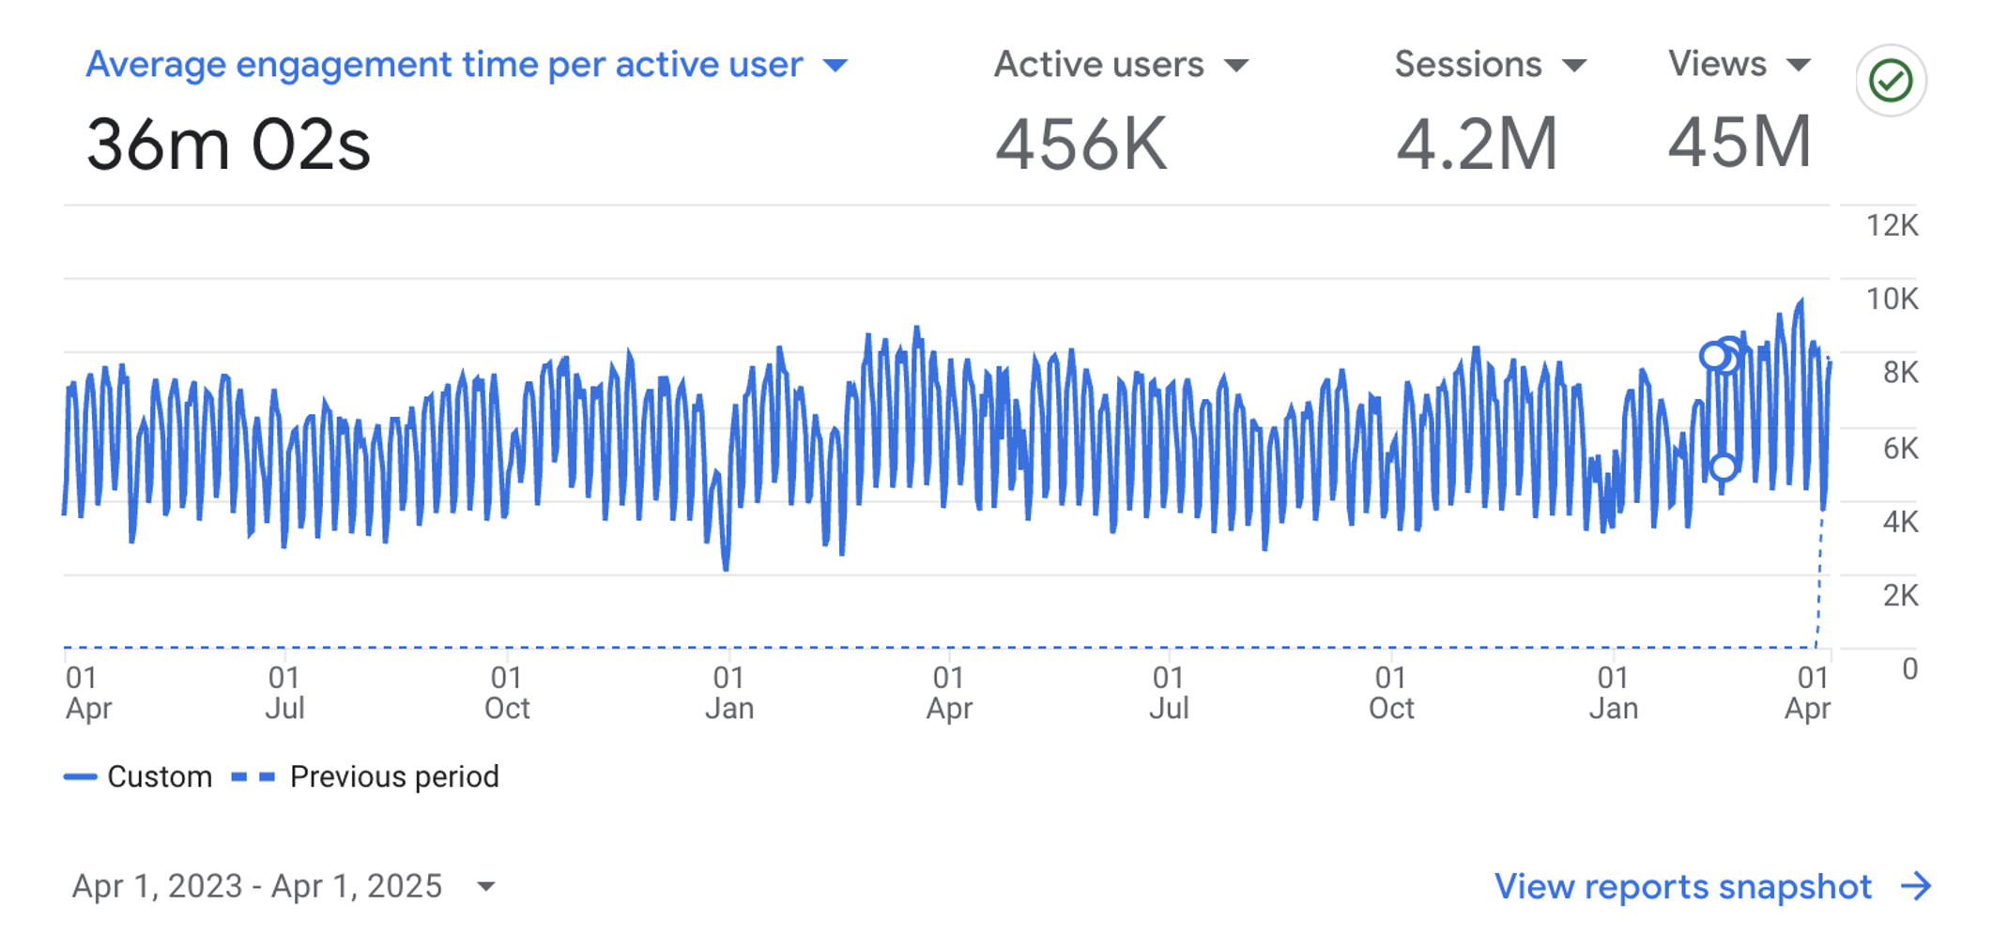This screenshot has width=1992, height=950.
Task: Toggle the Active users metric display
Action: point(1099,64)
